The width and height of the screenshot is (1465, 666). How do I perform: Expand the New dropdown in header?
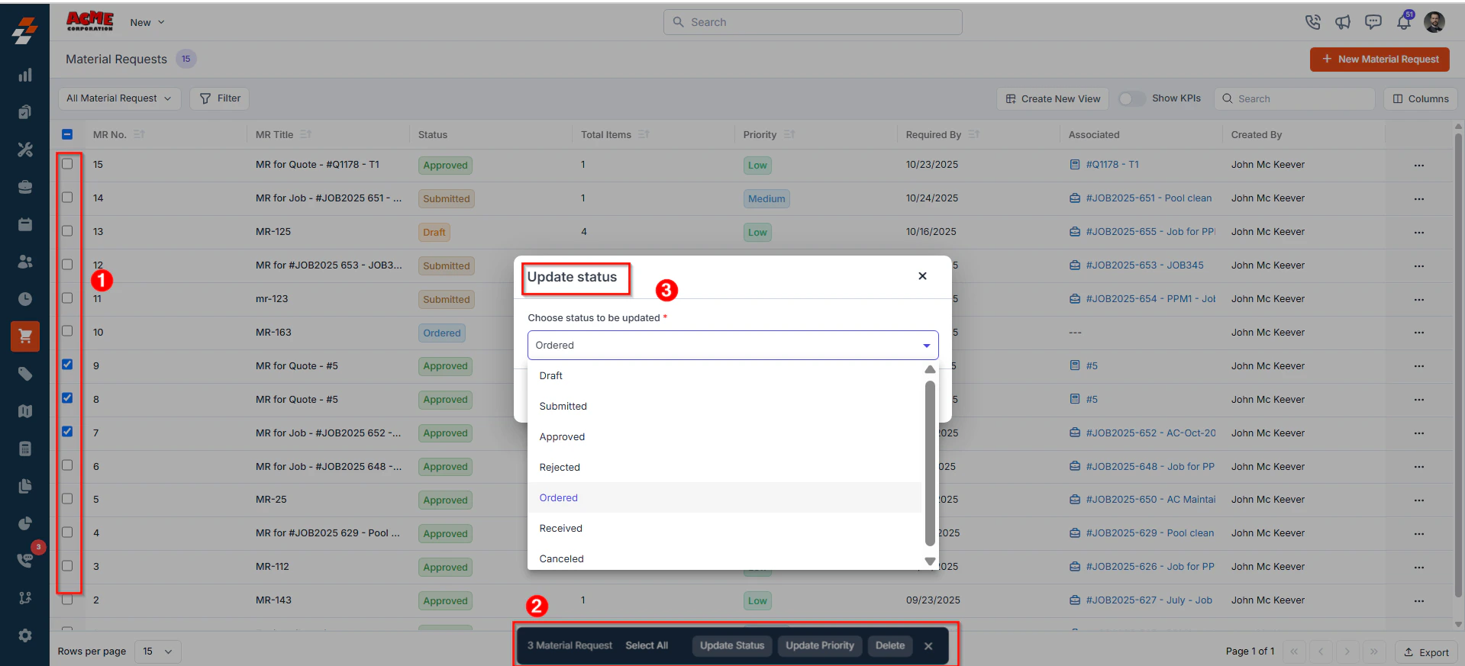(147, 22)
